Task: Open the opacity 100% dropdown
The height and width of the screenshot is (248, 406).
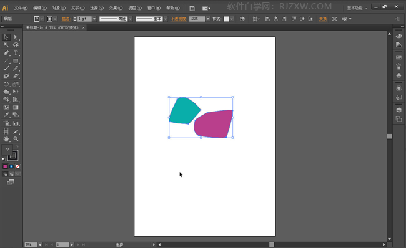Action: click(x=208, y=19)
